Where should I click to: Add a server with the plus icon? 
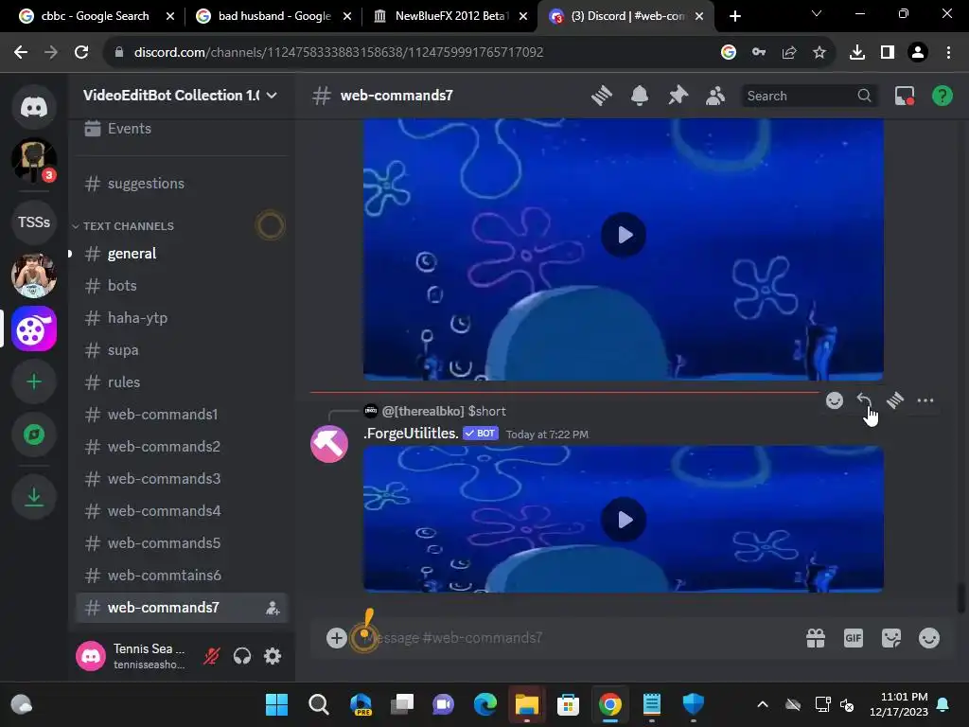click(x=34, y=381)
